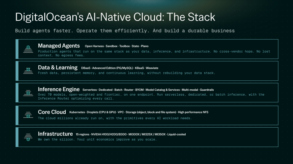The width and height of the screenshot is (293, 164).
Task: Select the 'Over 70 models' description text
Action: coord(151,97)
